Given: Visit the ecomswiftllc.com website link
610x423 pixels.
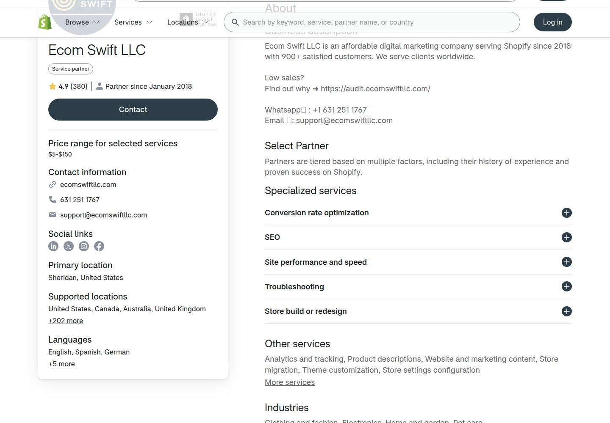Looking at the screenshot, I should coord(88,184).
